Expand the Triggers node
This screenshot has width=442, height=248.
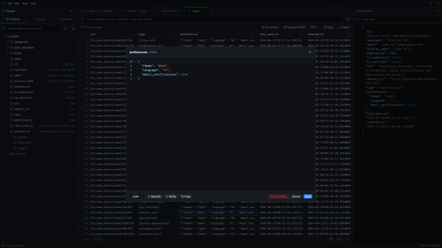pos(11,148)
